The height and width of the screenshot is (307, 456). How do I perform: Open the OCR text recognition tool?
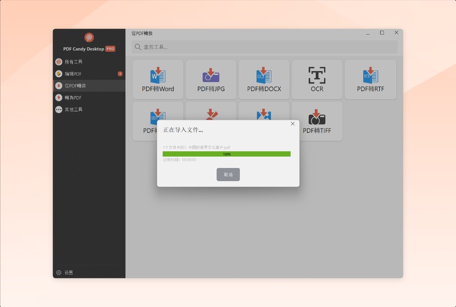(317, 79)
